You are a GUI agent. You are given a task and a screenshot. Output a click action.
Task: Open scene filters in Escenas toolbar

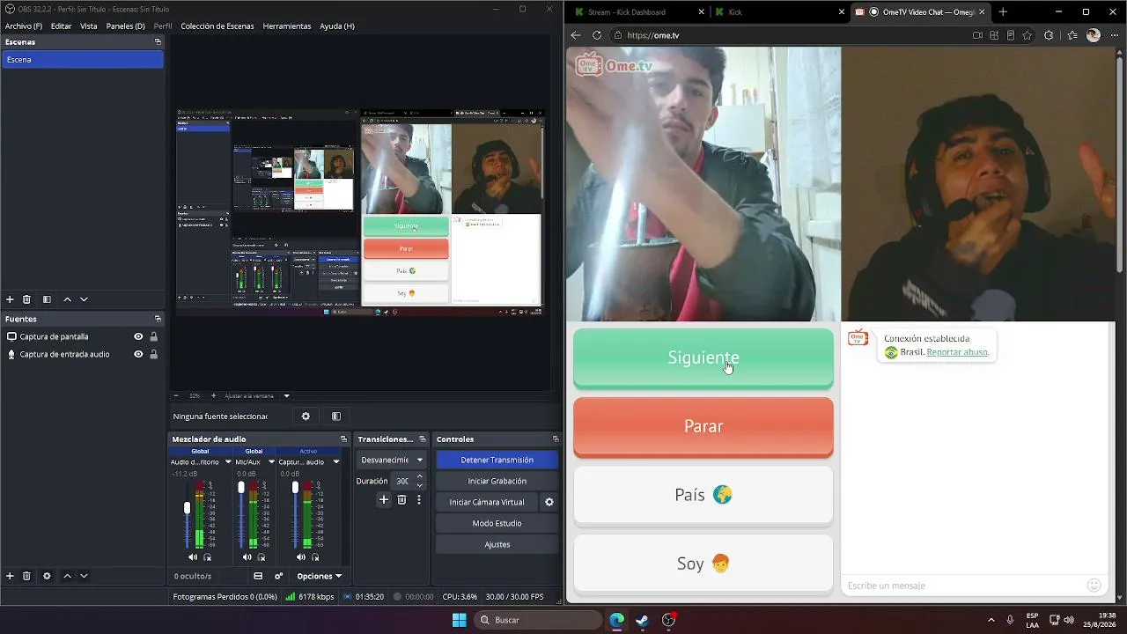47,299
